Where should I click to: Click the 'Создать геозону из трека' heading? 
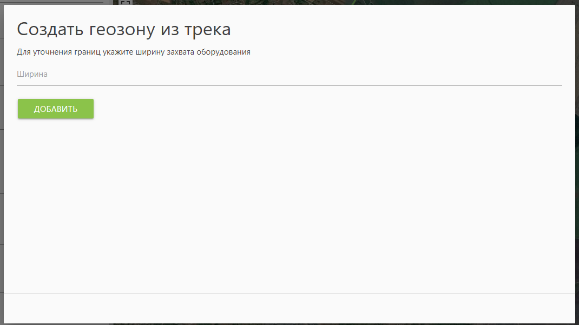124,29
